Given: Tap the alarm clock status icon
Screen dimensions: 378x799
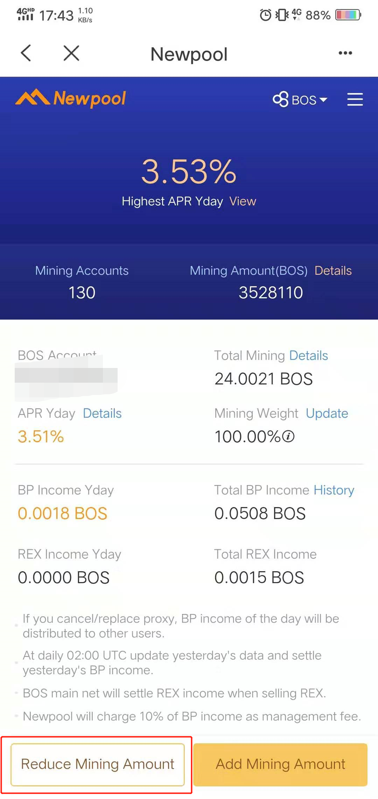Looking at the screenshot, I should coord(265,15).
